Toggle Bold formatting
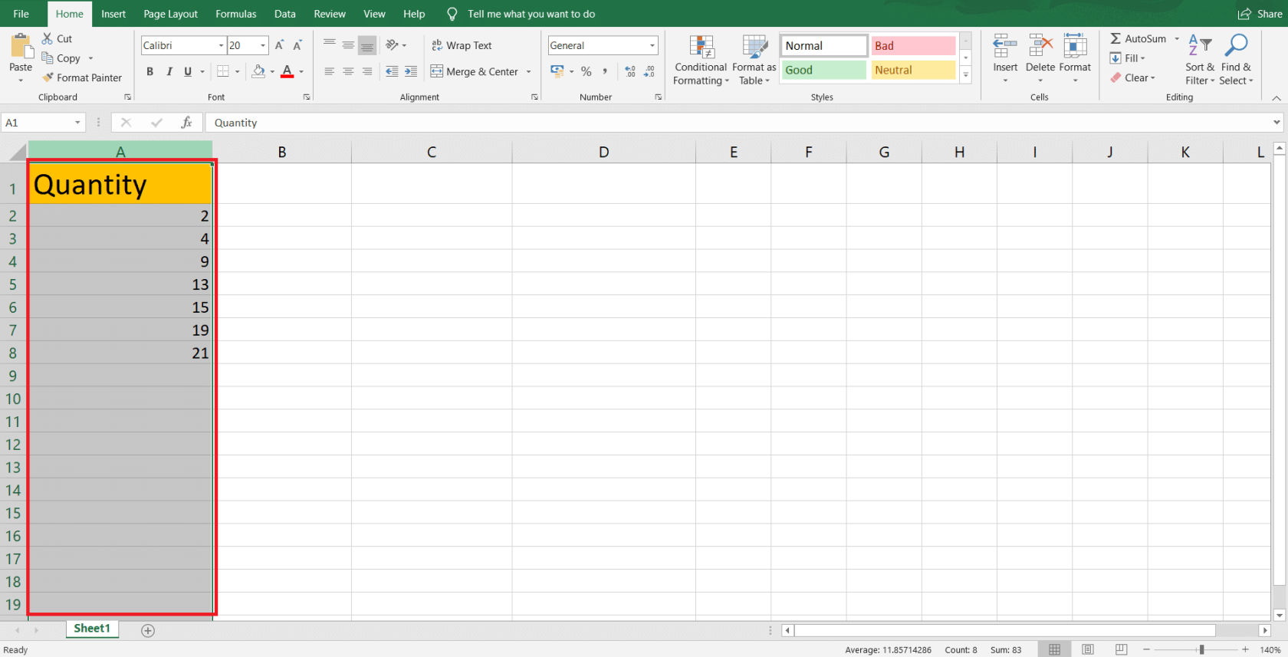 (149, 71)
